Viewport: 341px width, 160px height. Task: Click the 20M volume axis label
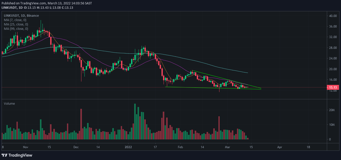pyautogui.click(x=332, y=110)
